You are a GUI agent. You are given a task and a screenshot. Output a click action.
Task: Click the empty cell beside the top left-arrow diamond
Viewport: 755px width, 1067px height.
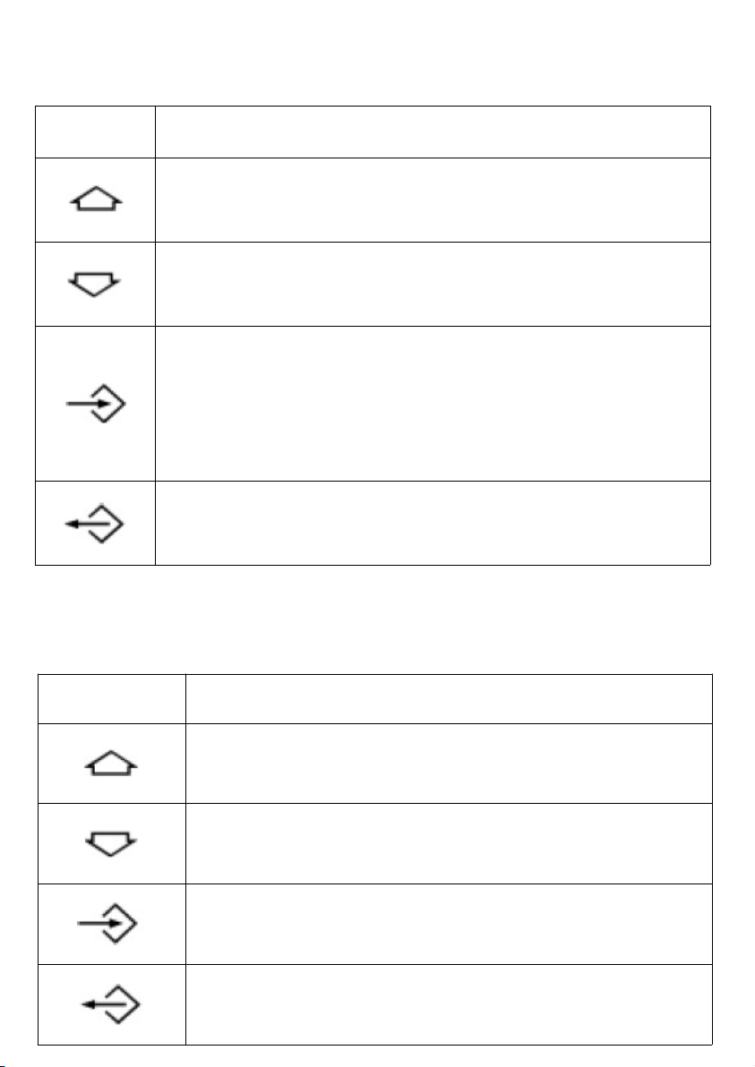[x=433, y=524]
